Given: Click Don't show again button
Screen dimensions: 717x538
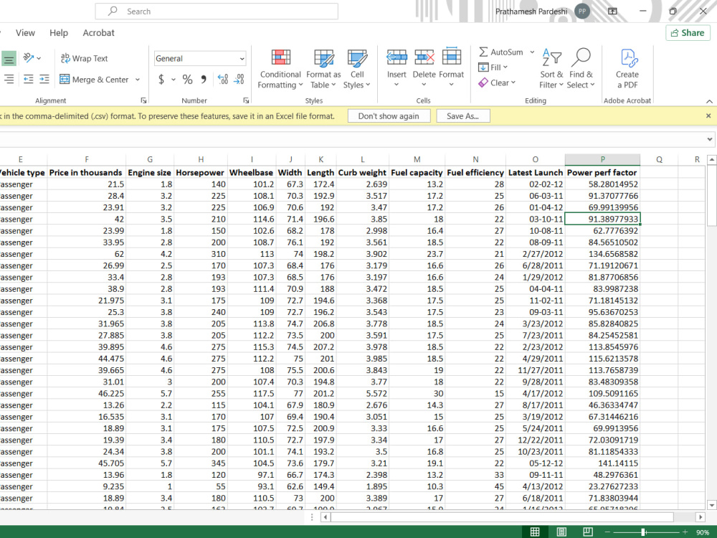Looking at the screenshot, I should pyautogui.click(x=389, y=116).
